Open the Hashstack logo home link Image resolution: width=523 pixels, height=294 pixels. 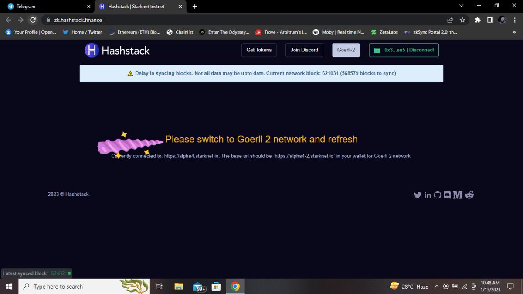(x=117, y=50)
